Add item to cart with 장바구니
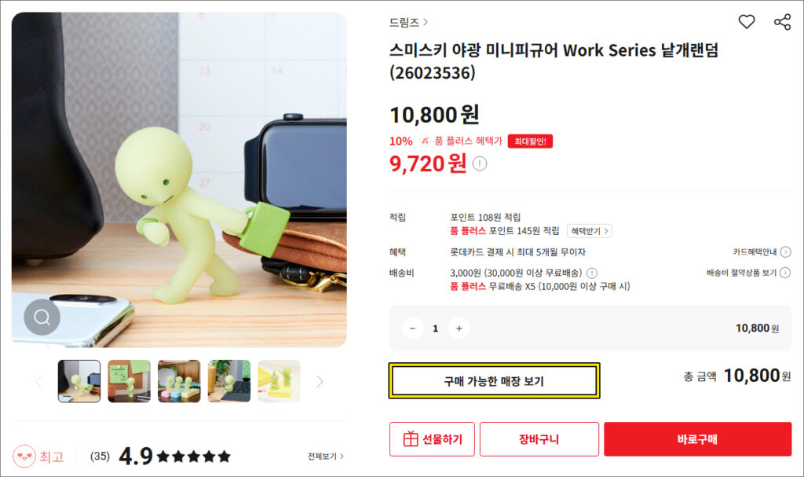 pos(539,439)
